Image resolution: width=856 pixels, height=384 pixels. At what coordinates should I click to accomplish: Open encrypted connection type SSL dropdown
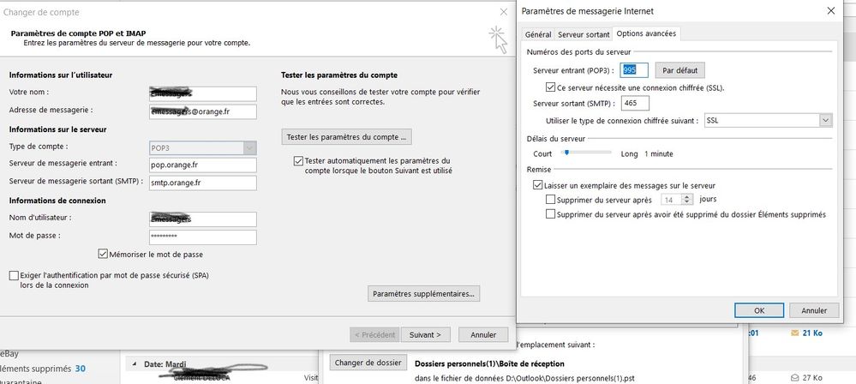768,120
